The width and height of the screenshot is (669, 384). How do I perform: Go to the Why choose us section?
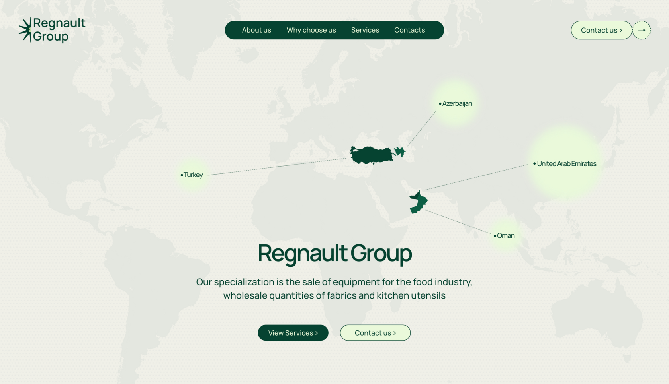point(311,30)
